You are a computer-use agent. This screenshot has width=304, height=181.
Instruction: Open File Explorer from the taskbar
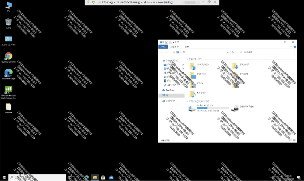(95, 177)
